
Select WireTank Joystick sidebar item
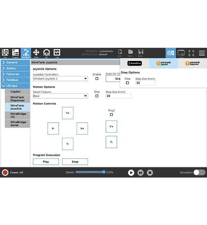pyautogui.click(x=17, y=107)
